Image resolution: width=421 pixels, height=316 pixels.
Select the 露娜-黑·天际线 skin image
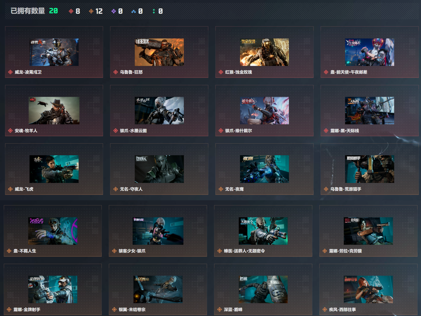(x=370, y=111)
